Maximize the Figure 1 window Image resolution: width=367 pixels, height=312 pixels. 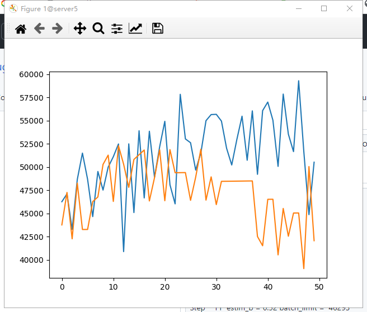324,8
